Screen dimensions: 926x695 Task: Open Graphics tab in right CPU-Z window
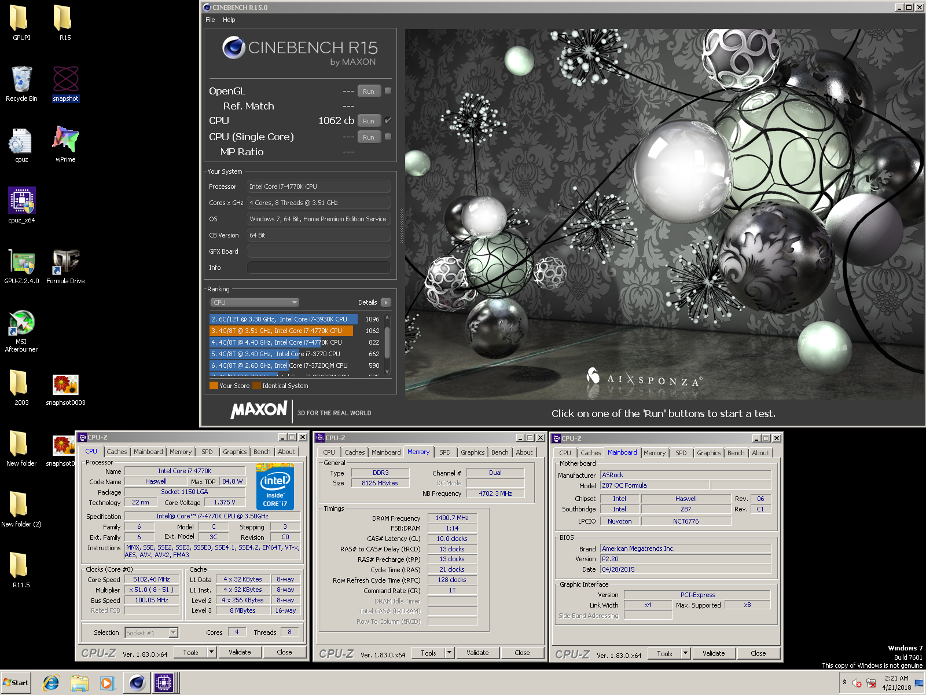point(709,453)
